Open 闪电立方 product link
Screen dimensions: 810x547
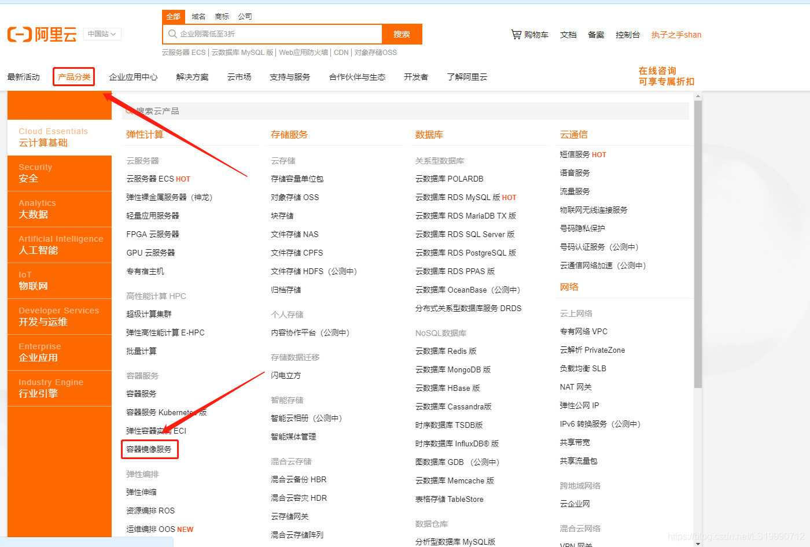point(286,375)
